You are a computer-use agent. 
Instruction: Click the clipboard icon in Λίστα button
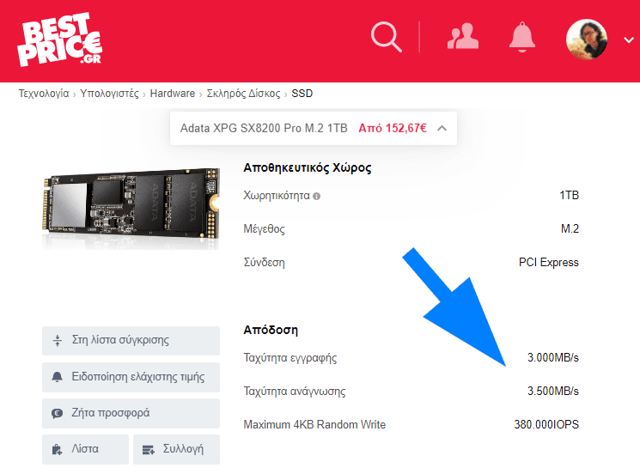[58, 450]
